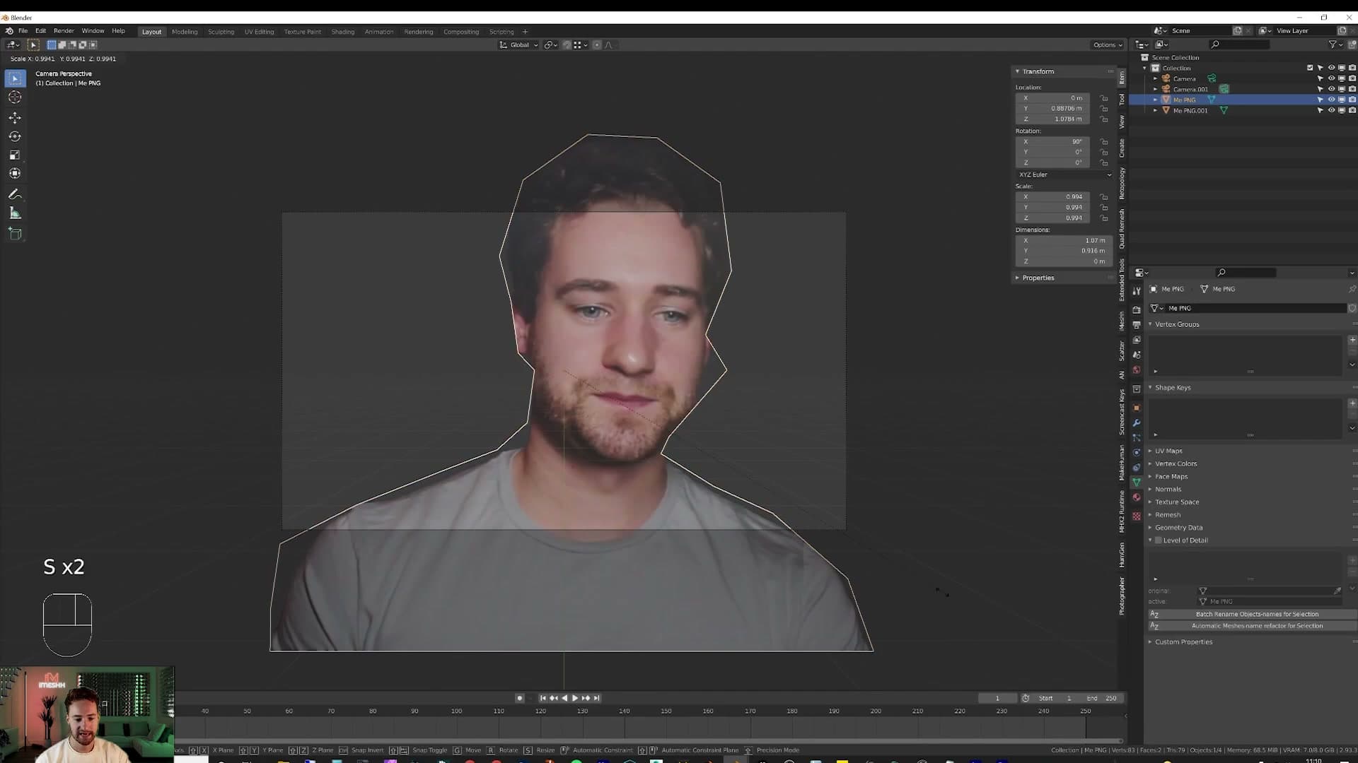Click the Location Y value field
1358x763 pixels.
[1053, 109]
